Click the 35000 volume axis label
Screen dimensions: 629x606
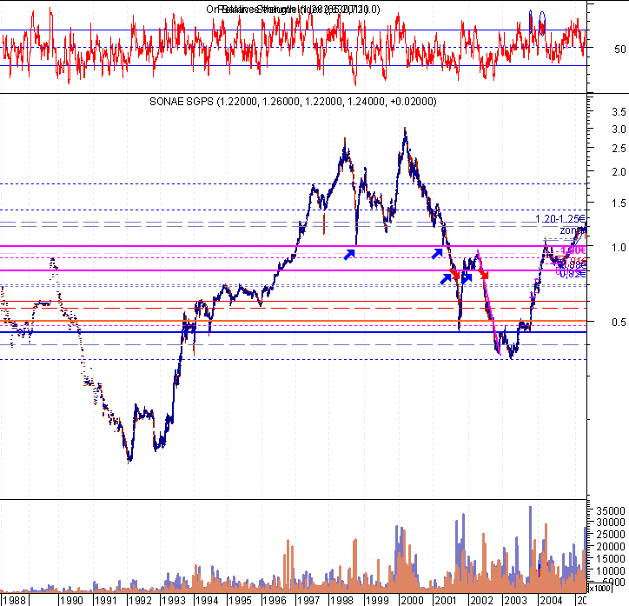point(611,511)
